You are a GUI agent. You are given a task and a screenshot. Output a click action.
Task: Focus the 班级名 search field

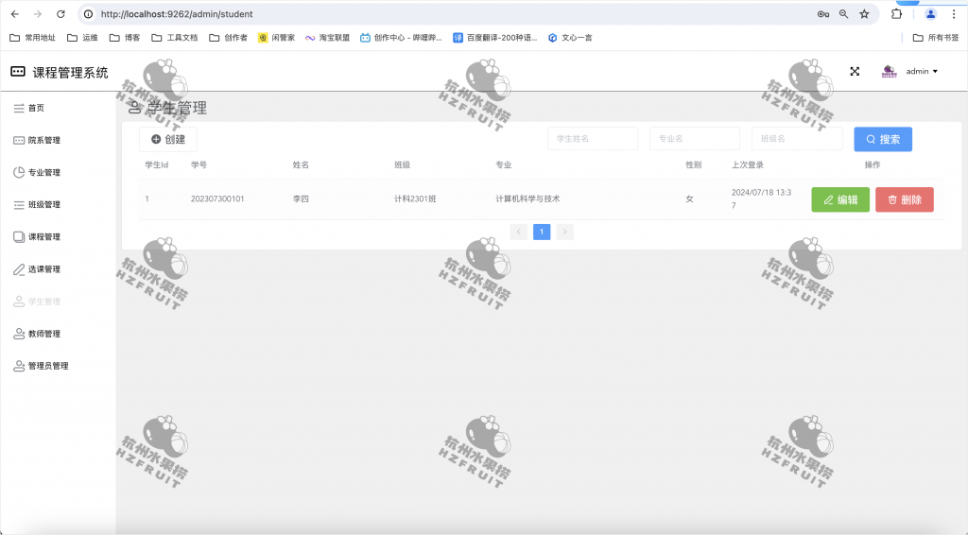[797, 139]
